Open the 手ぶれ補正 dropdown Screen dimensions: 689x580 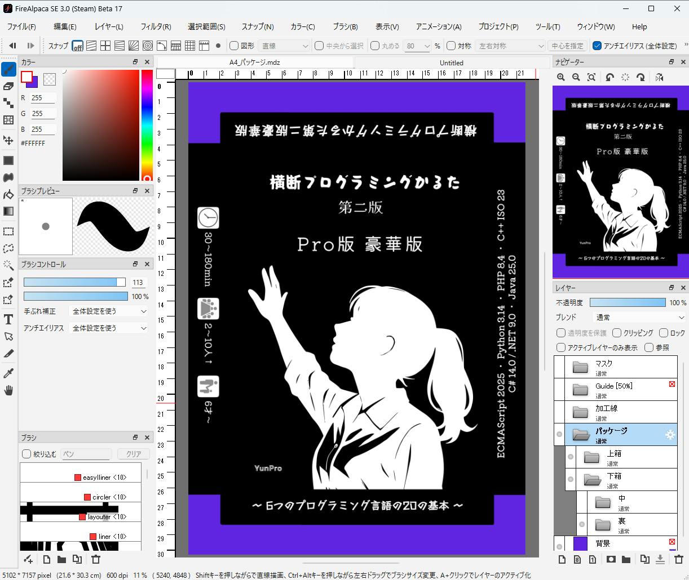109,311
